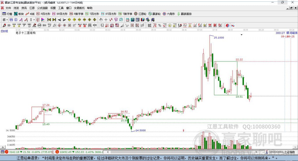Open the T四方形 time square
Image resolution: width=298 pixels, height=161 pixels.
click(x=92, y=14)
